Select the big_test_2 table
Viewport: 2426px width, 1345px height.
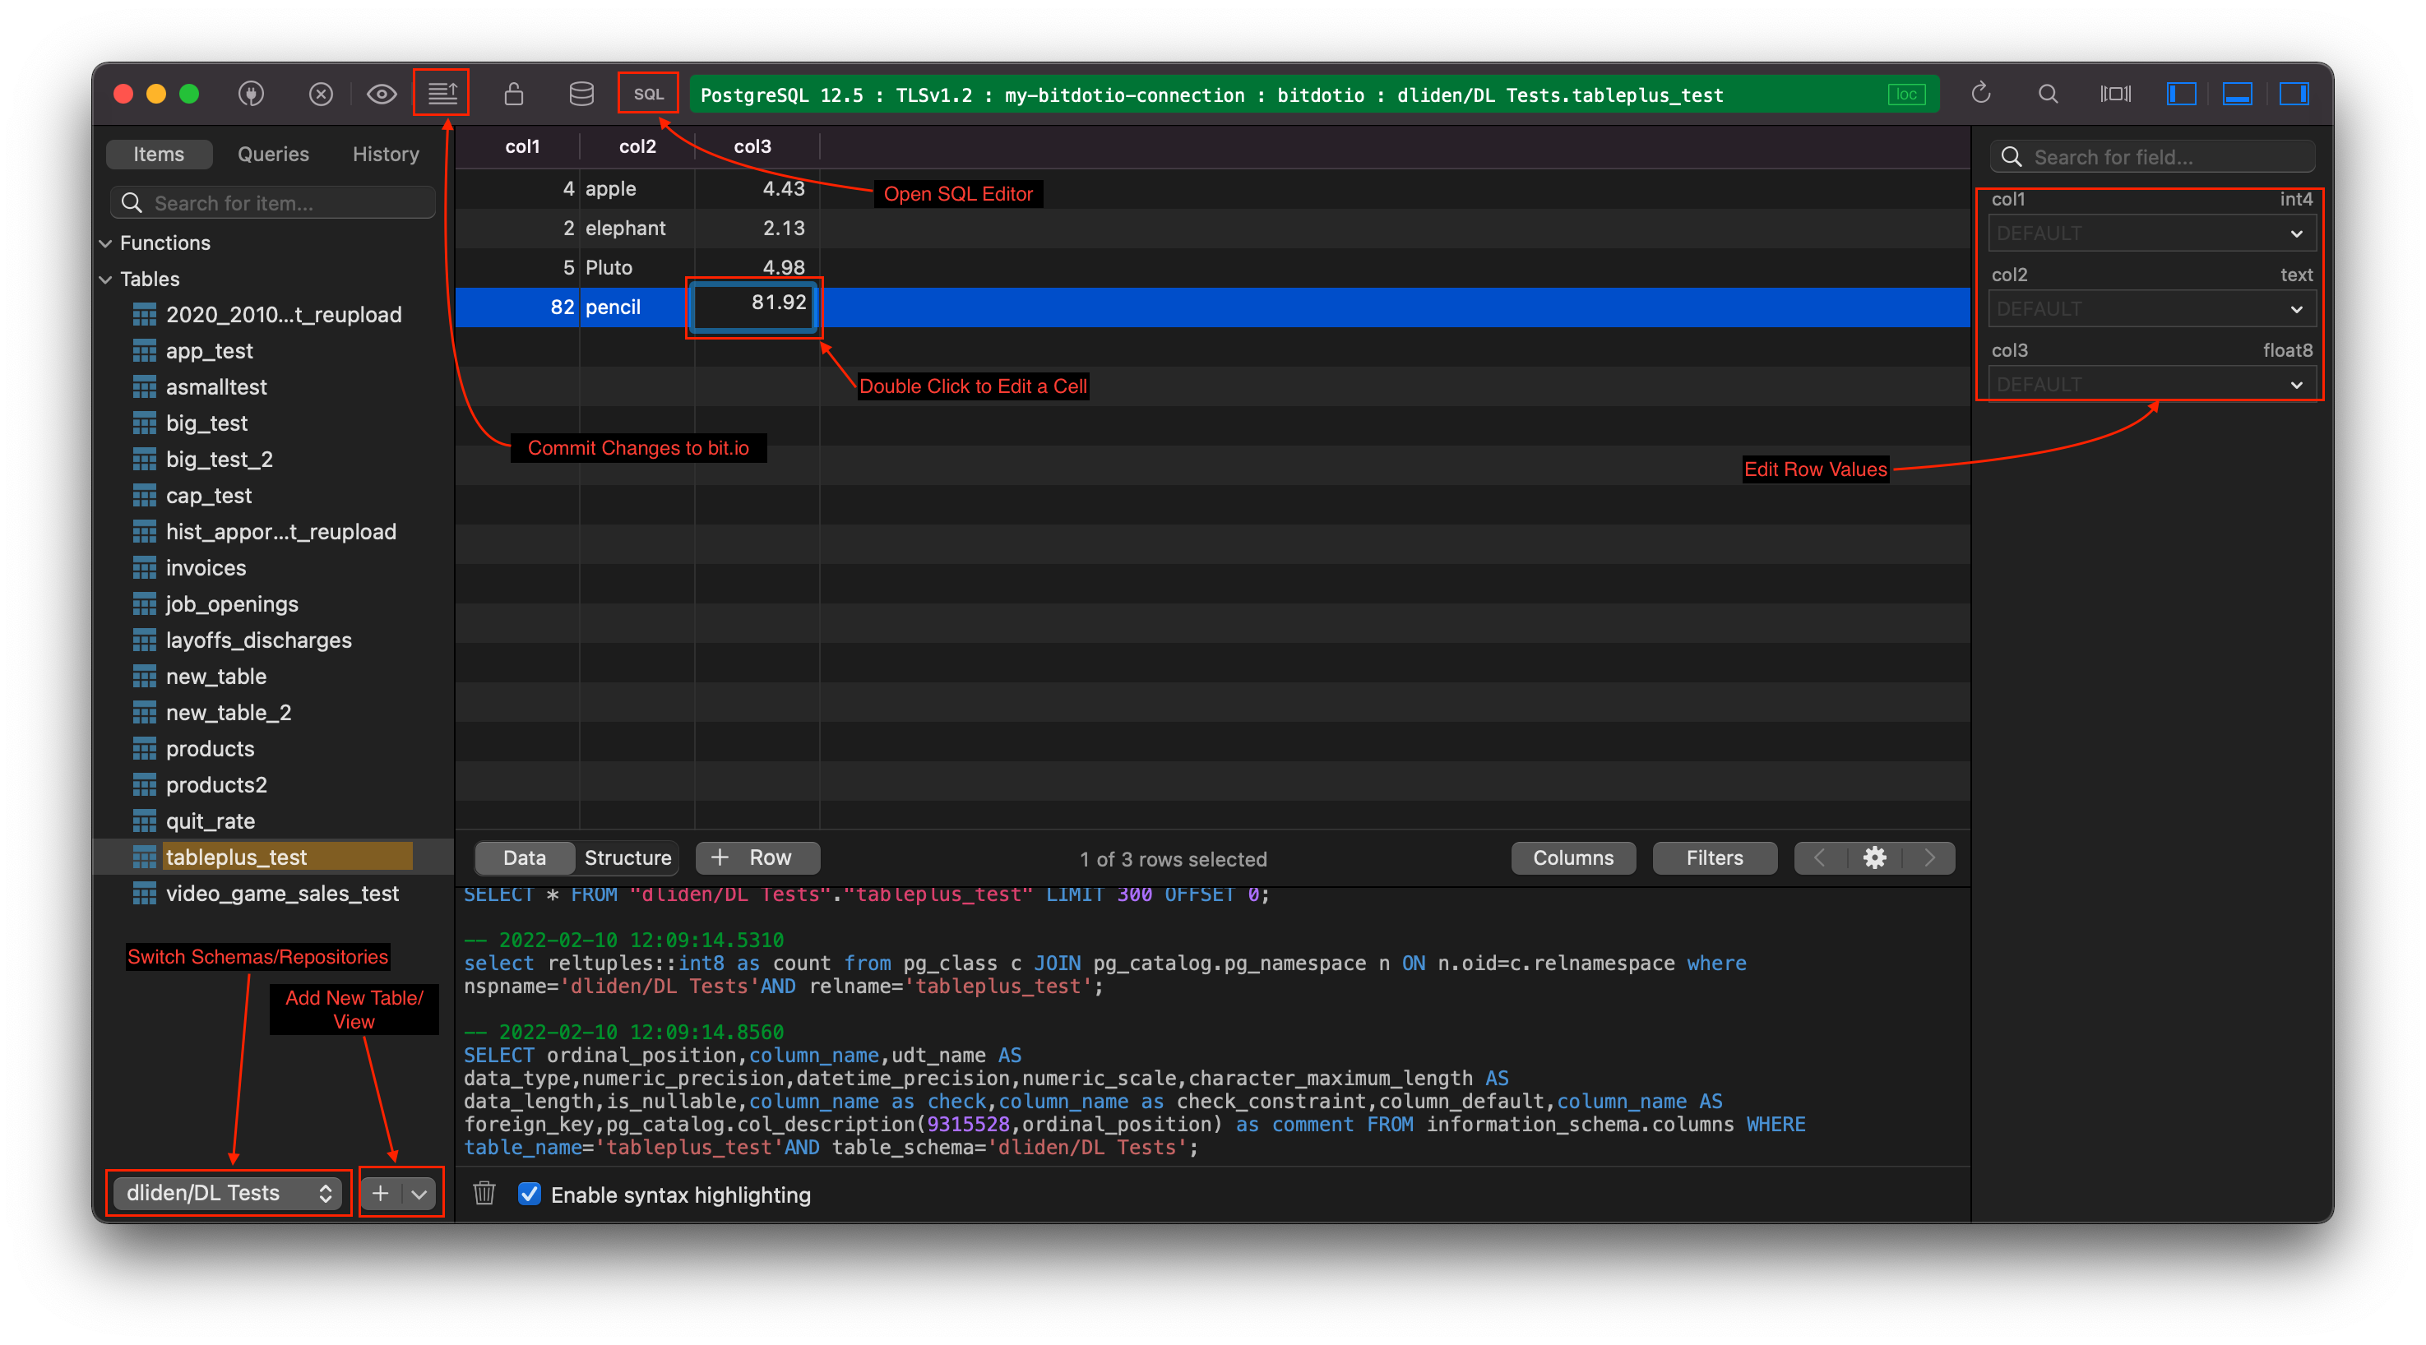(220, 460)
